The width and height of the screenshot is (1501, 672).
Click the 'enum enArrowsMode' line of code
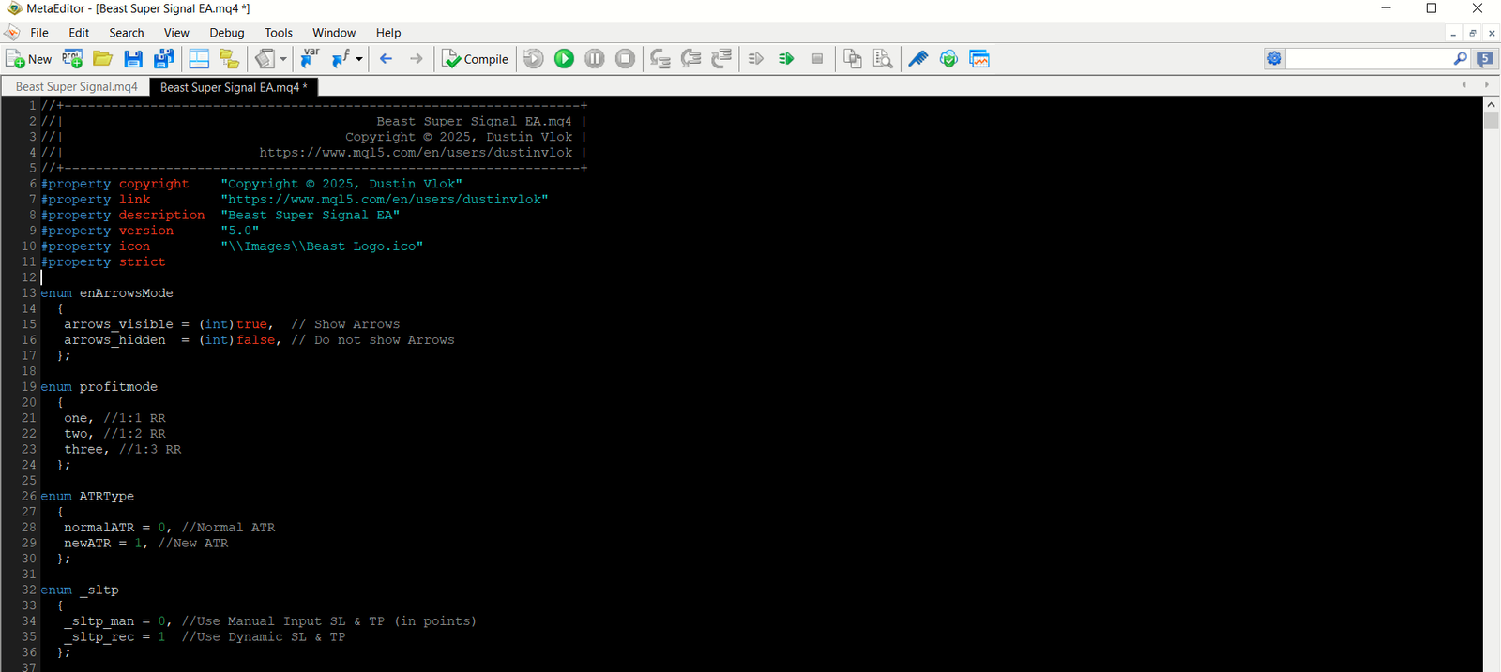point(107,293)
